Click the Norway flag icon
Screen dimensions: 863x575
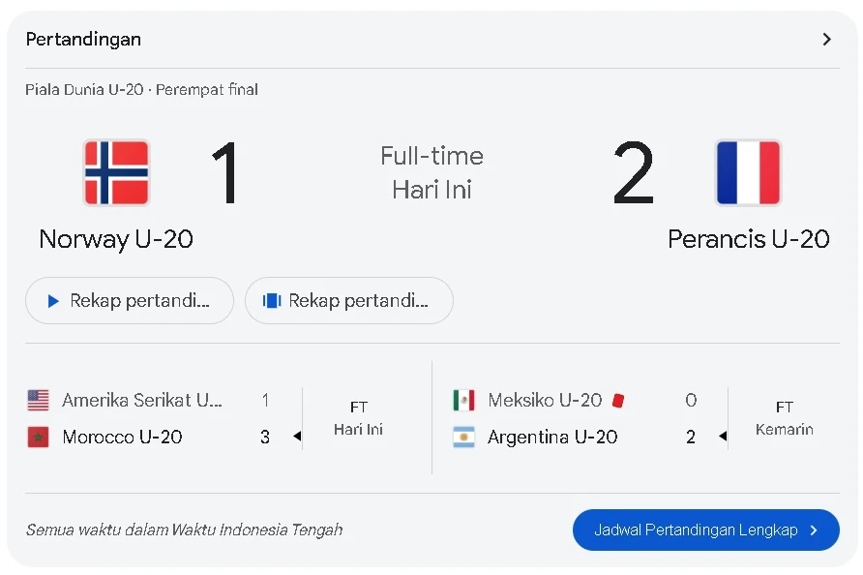pos(116,172)
